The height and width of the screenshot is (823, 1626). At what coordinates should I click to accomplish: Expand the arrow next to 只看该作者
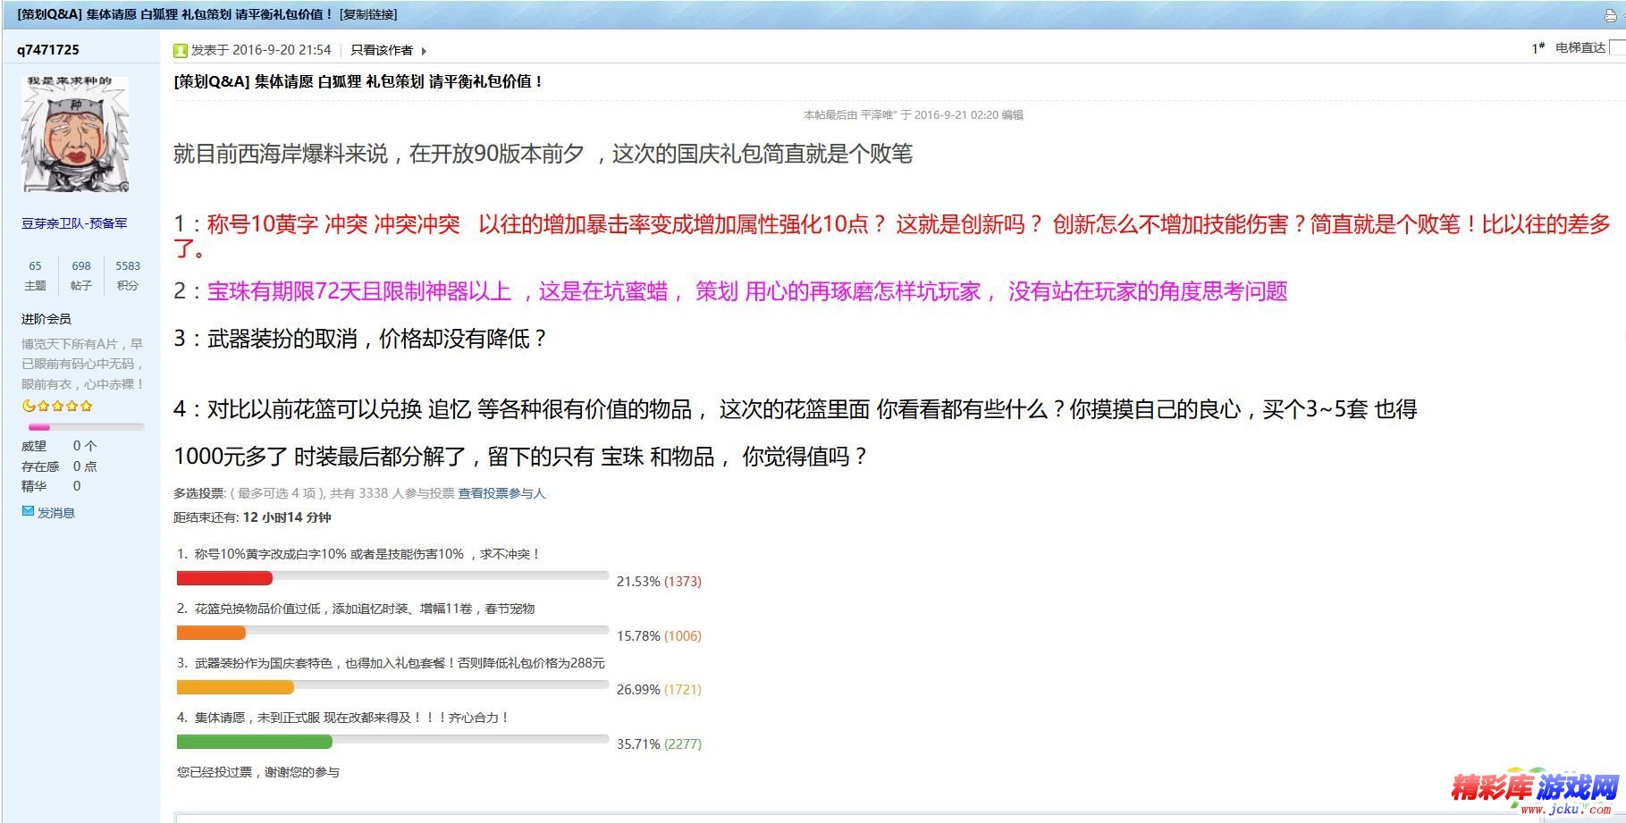[424, 51]
